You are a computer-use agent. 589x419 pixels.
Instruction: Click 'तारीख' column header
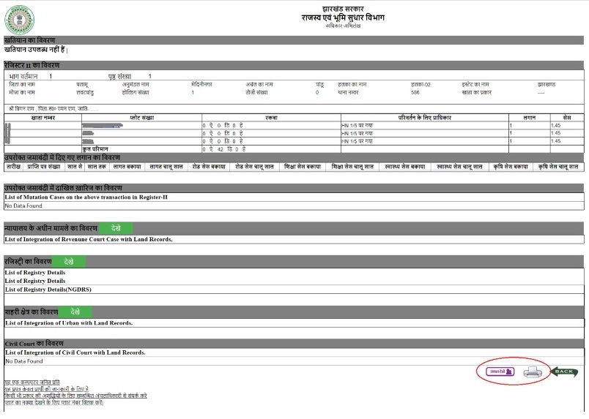coord(13,167)
